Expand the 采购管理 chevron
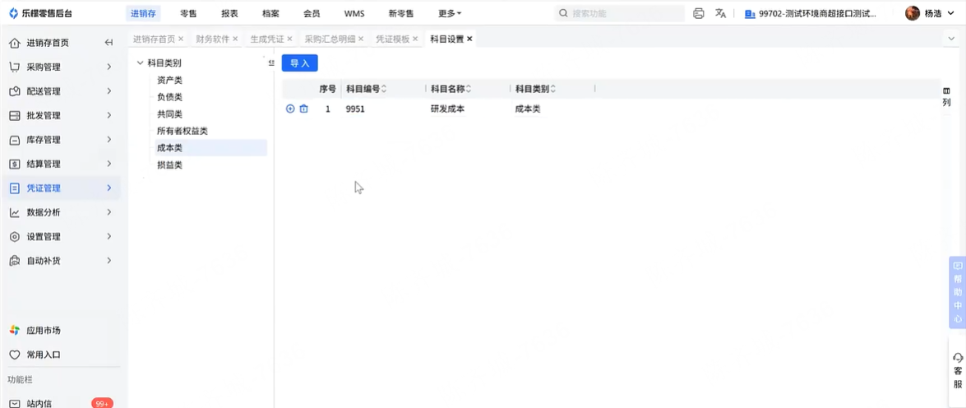 tap(109, 67)
